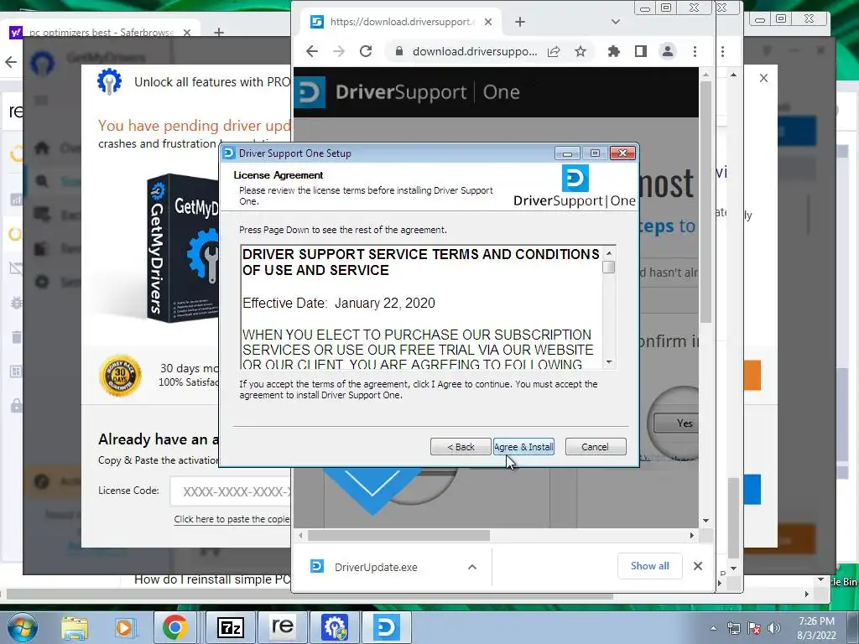Open Windows Explorer from the taskbar
The height and width of the screenshot is (644, 859).
click(x=75, y=627)
